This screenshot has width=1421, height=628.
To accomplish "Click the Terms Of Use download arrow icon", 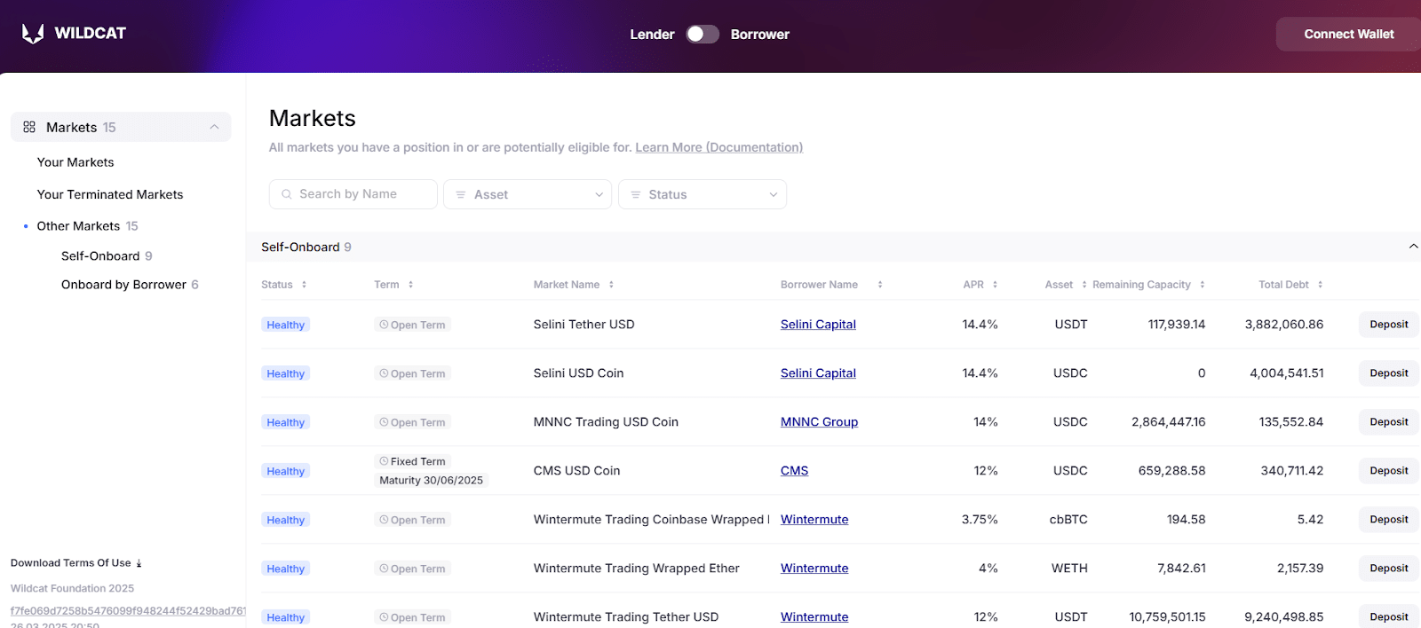I will (139, 563).
